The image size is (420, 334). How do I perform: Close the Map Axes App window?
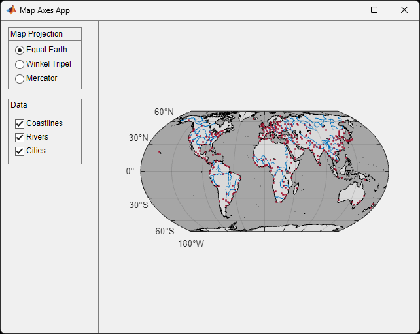(x=404, y=10)
